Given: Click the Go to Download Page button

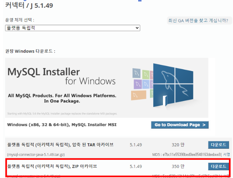Looking at the screenshot, I should 180,125.
